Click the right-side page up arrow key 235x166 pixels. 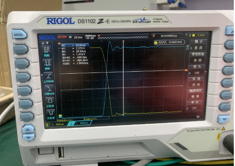click(x=229, y=31)
